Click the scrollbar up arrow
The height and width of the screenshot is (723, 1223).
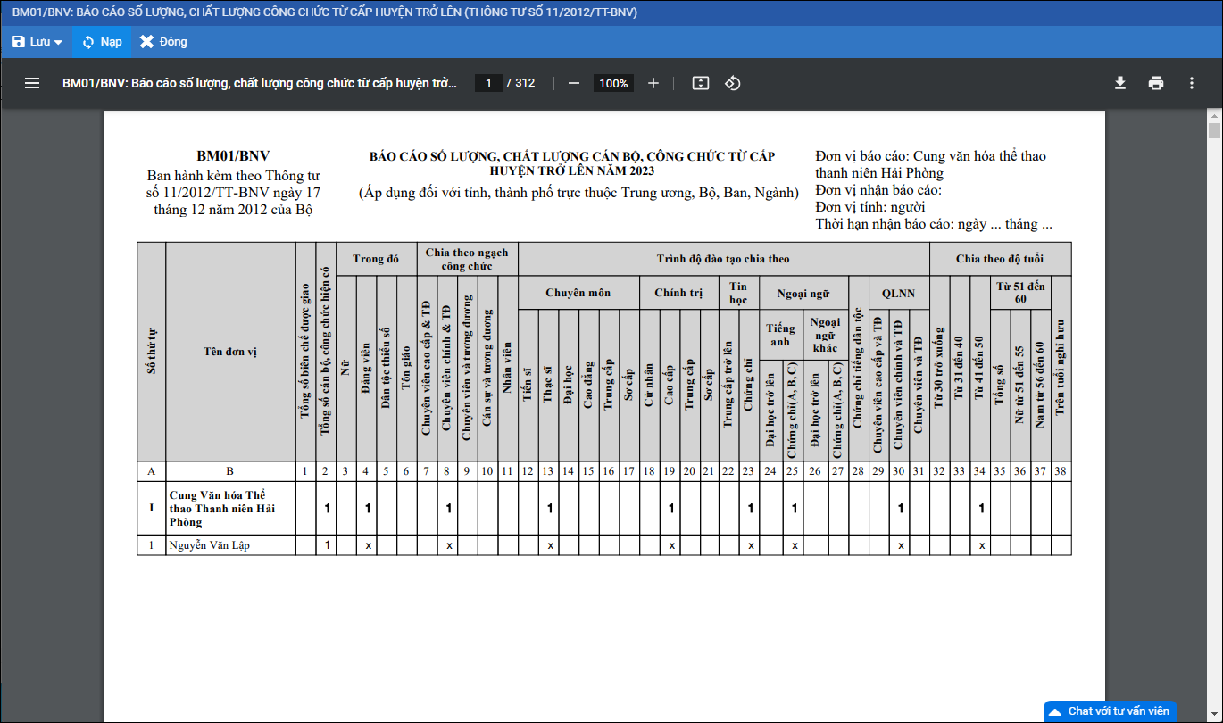pos(1214,116)
